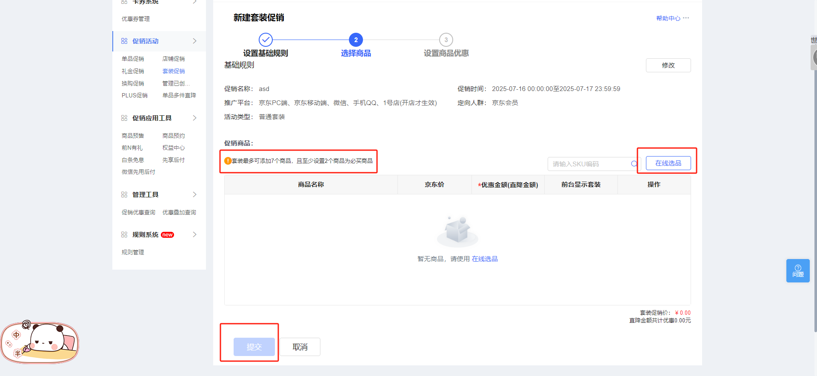This screenshot has height=376, width=817.
Task: Click the 在线选品 button
Action: pos(668,163)
